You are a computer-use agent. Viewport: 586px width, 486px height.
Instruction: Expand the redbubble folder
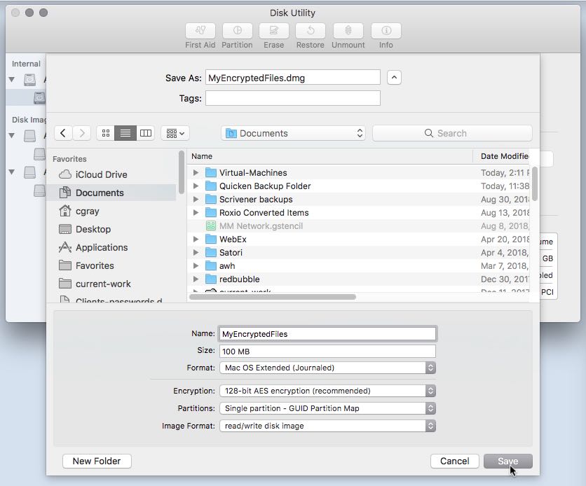pyautogui.click(x=196, y=279)
